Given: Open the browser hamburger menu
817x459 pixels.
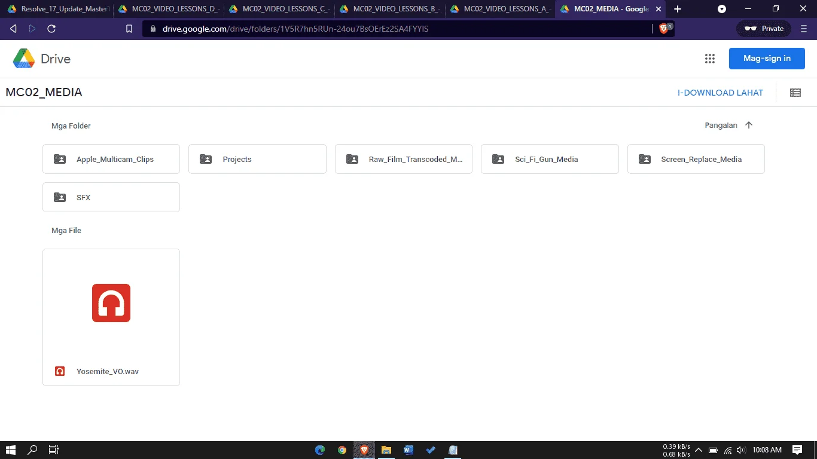Looking at the screenshot, I should 804,29.
